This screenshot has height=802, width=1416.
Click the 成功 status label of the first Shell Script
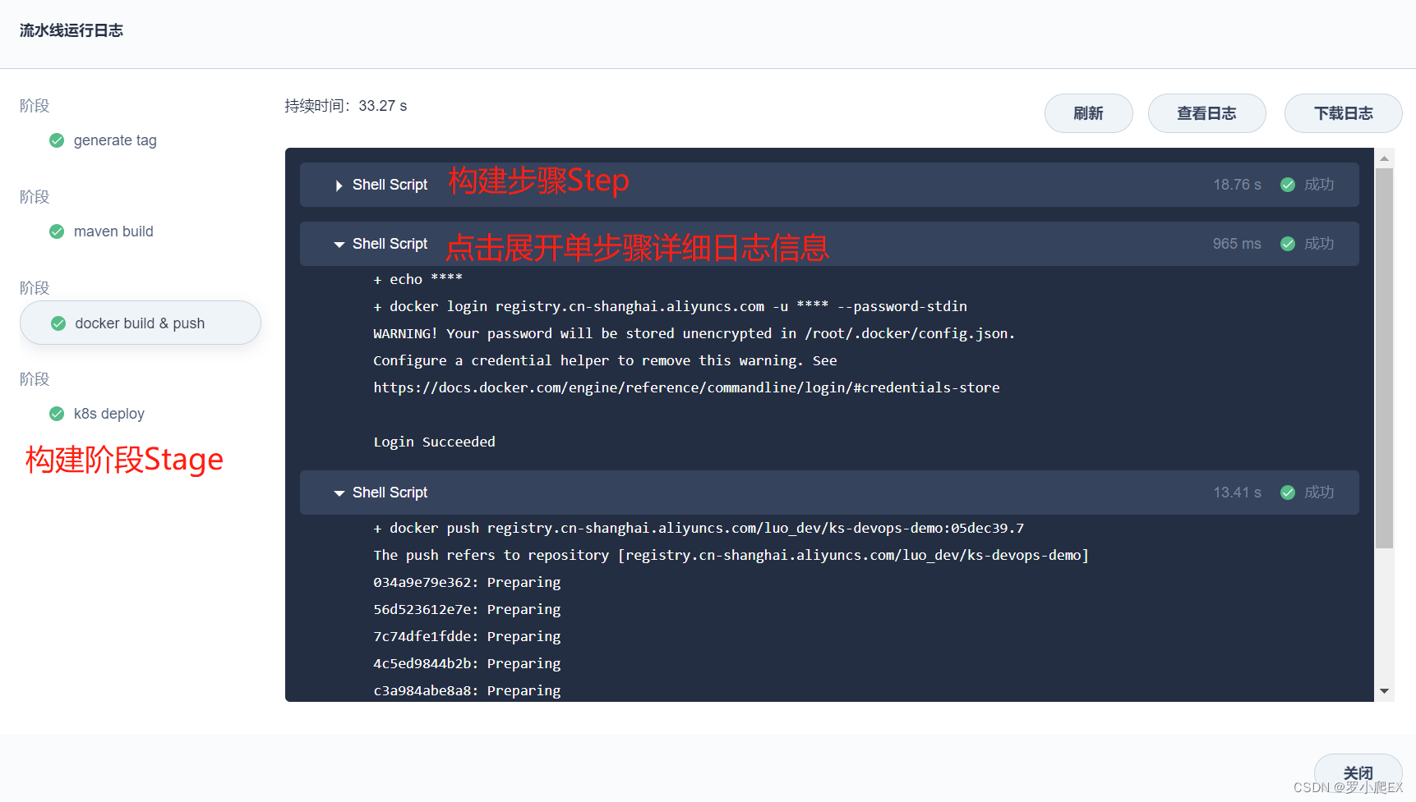[1317, 185]
